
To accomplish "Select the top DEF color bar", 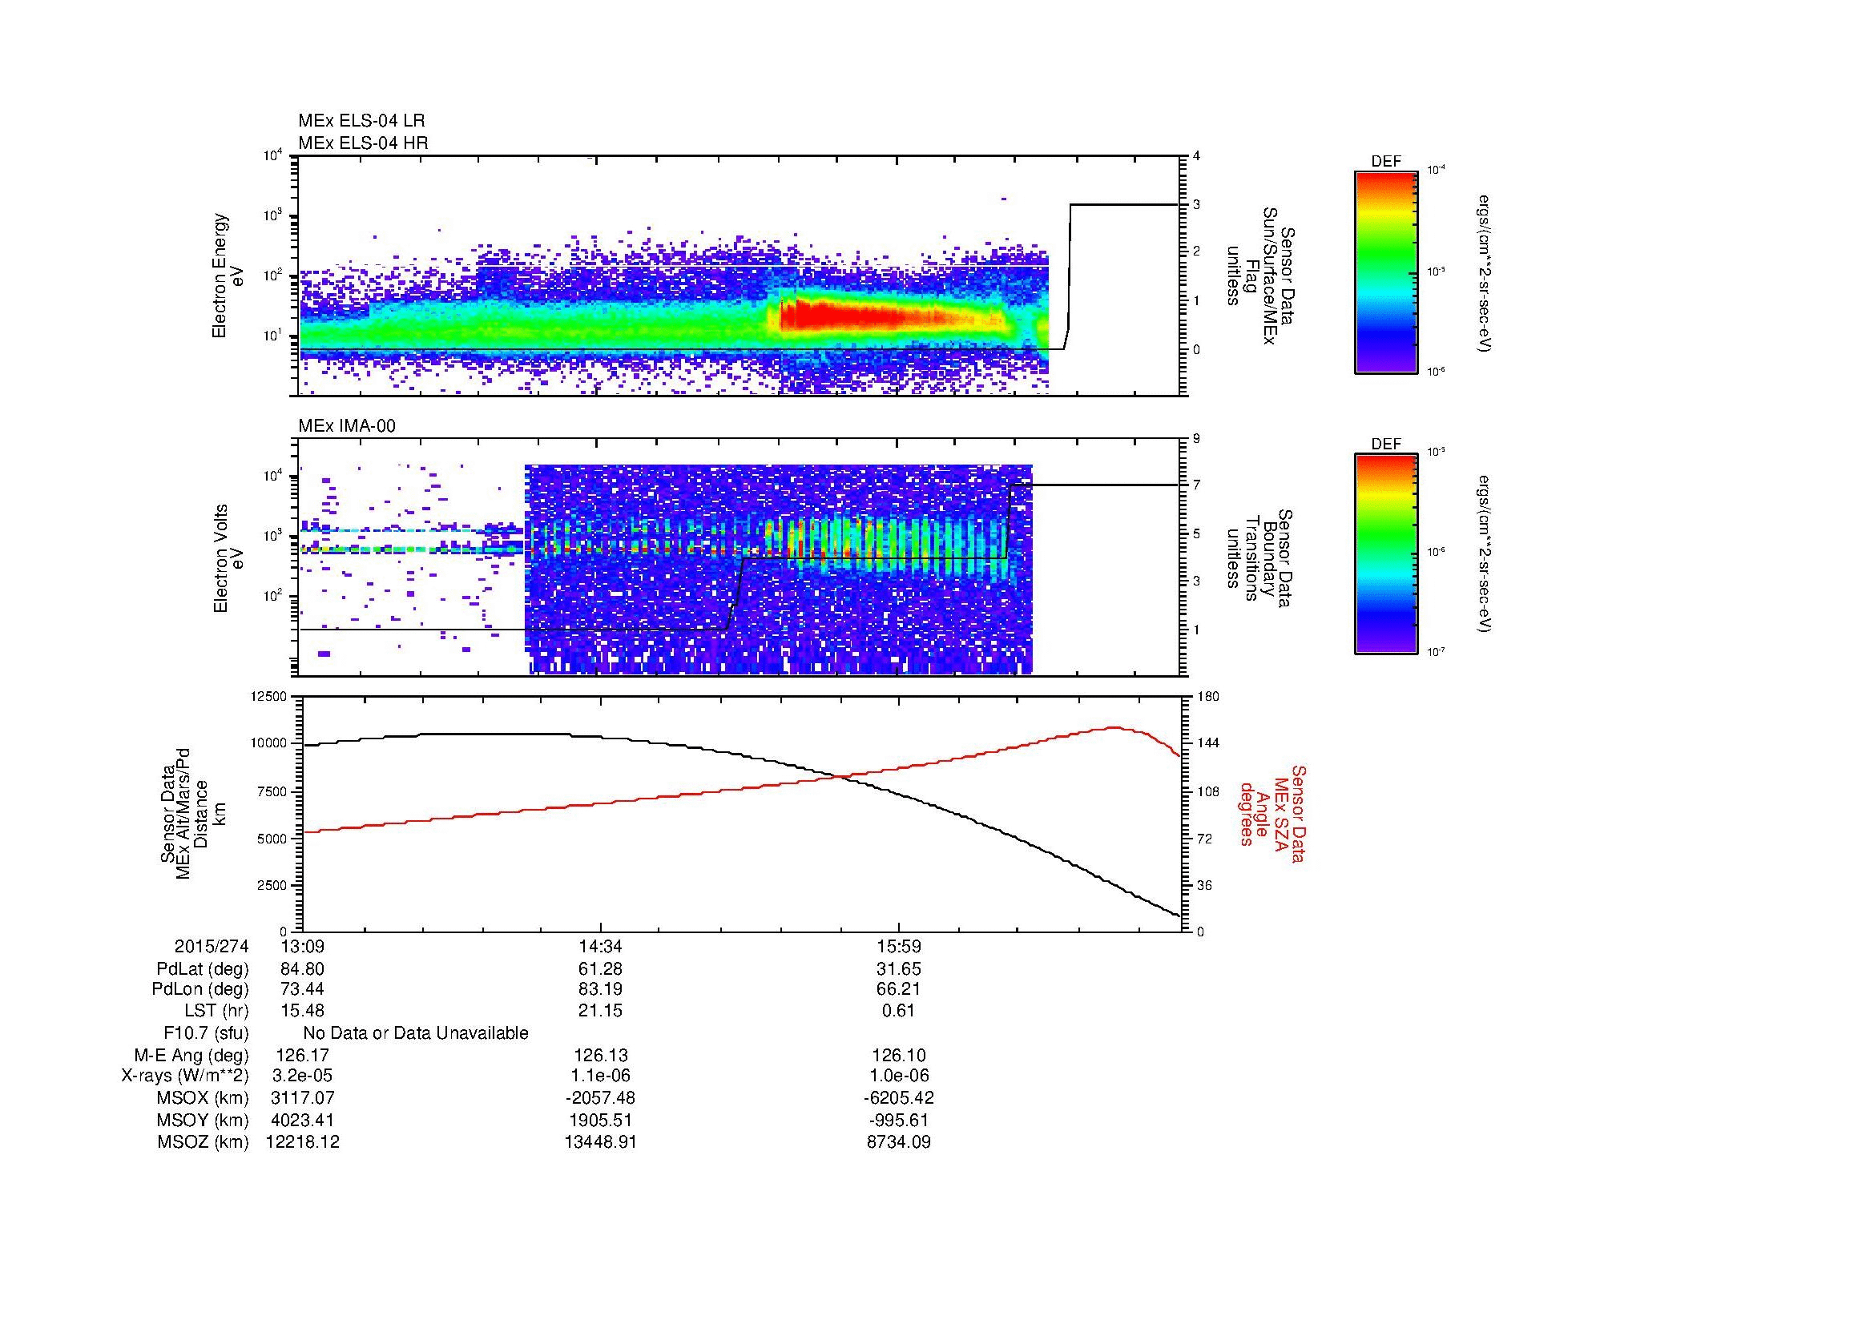I will coord(1386,272).
